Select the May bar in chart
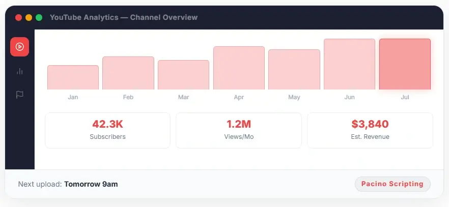449x207 pixels. 294,70
